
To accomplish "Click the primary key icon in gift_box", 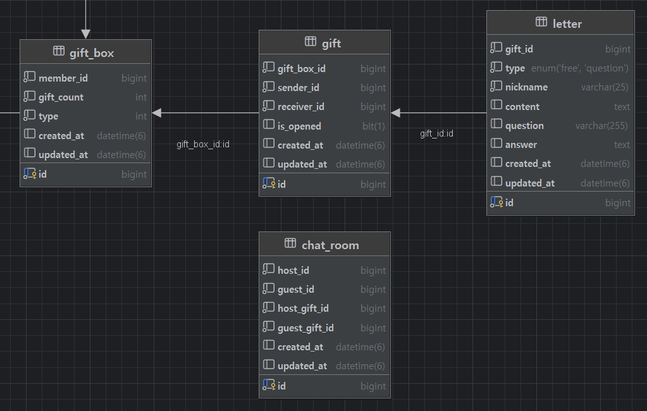I will point(29,174).
